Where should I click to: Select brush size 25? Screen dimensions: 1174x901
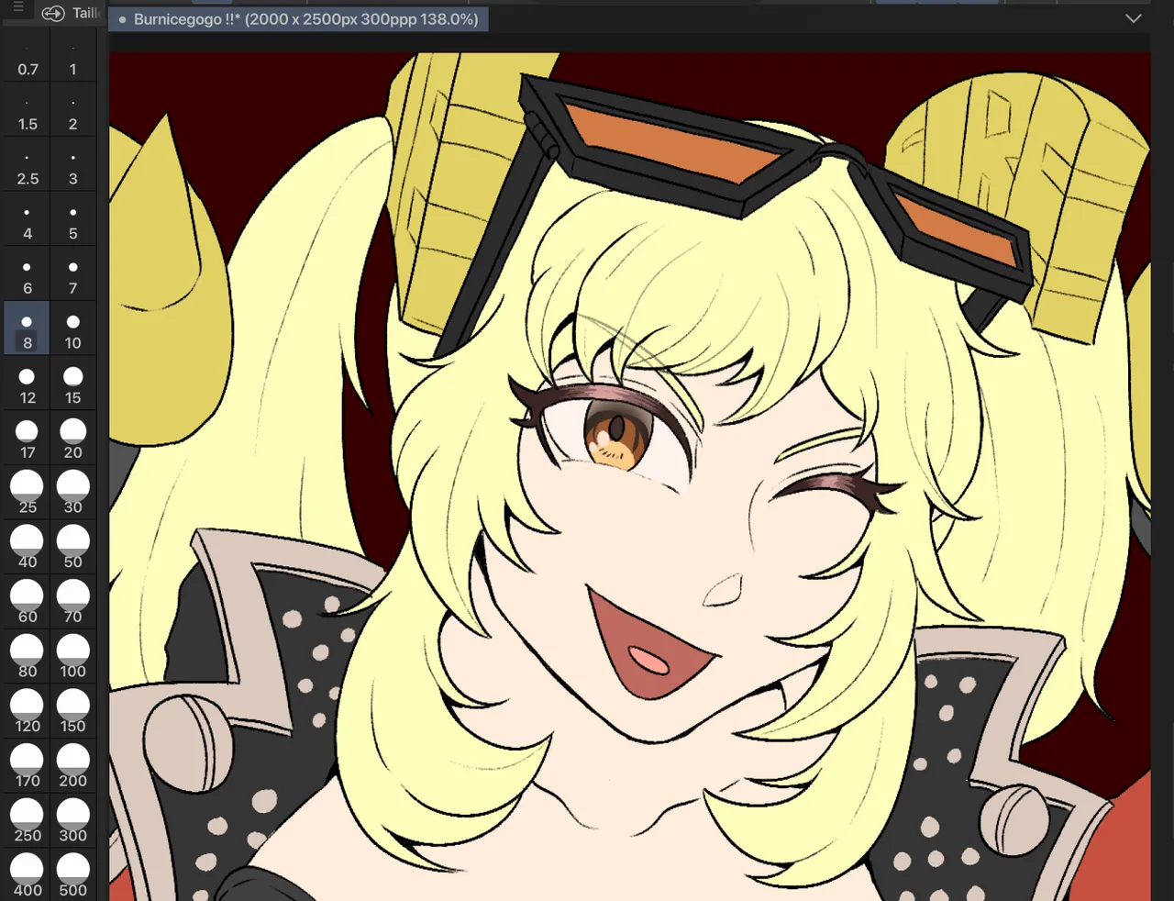pos(28,494)
